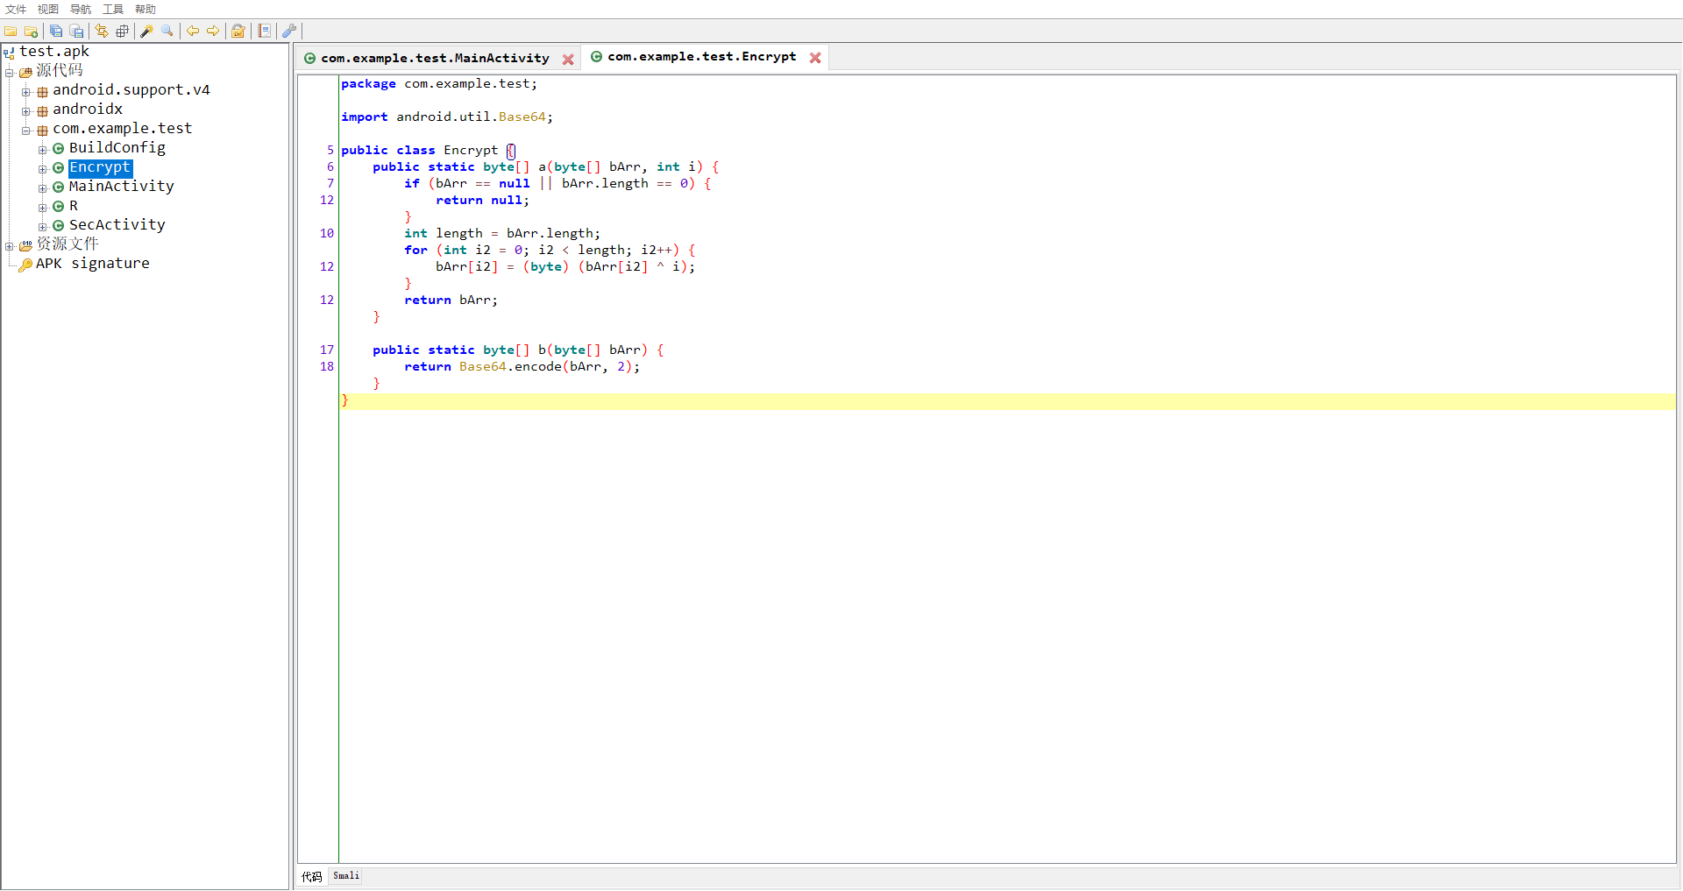Expand the Encrypt class node
Image resolution: width=1683 pixels, height=891 pixels.
pyautogui.click(x=42, y=169)
